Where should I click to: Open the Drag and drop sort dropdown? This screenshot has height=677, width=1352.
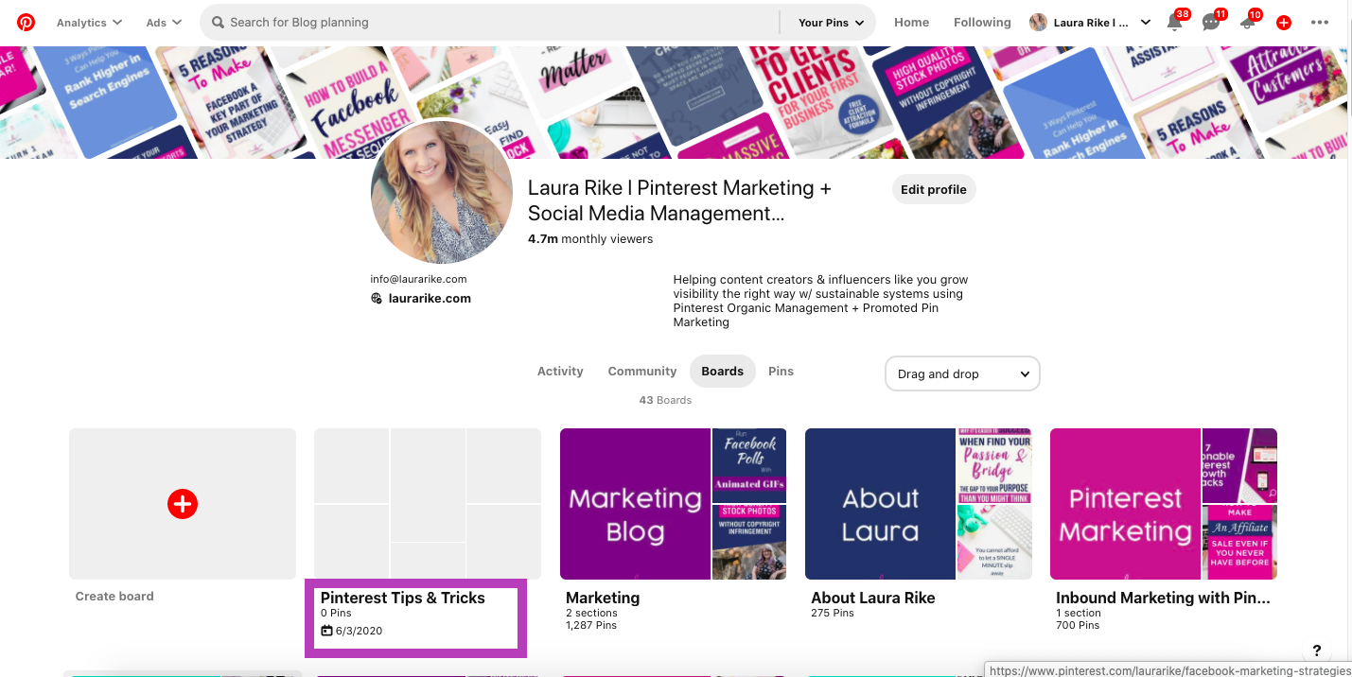(962, 373)
